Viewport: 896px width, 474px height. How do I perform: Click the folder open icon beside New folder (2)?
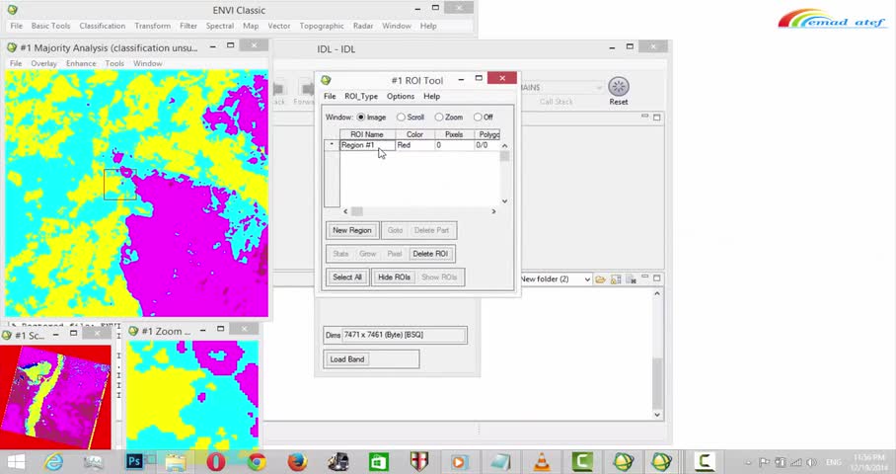click(600, 279)
